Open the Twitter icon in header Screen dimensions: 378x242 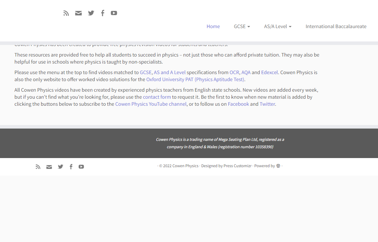coord(91,13)
